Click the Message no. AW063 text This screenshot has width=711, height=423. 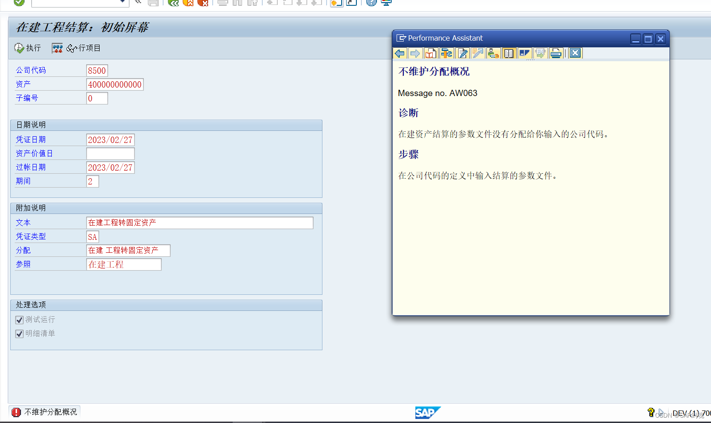click(x=438, y=93)
